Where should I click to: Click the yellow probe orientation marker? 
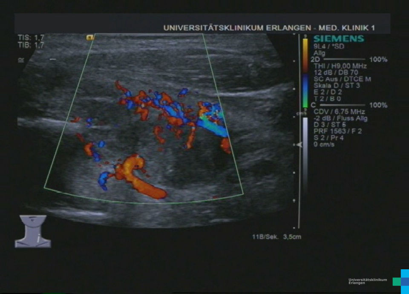[x=90, y=37]
